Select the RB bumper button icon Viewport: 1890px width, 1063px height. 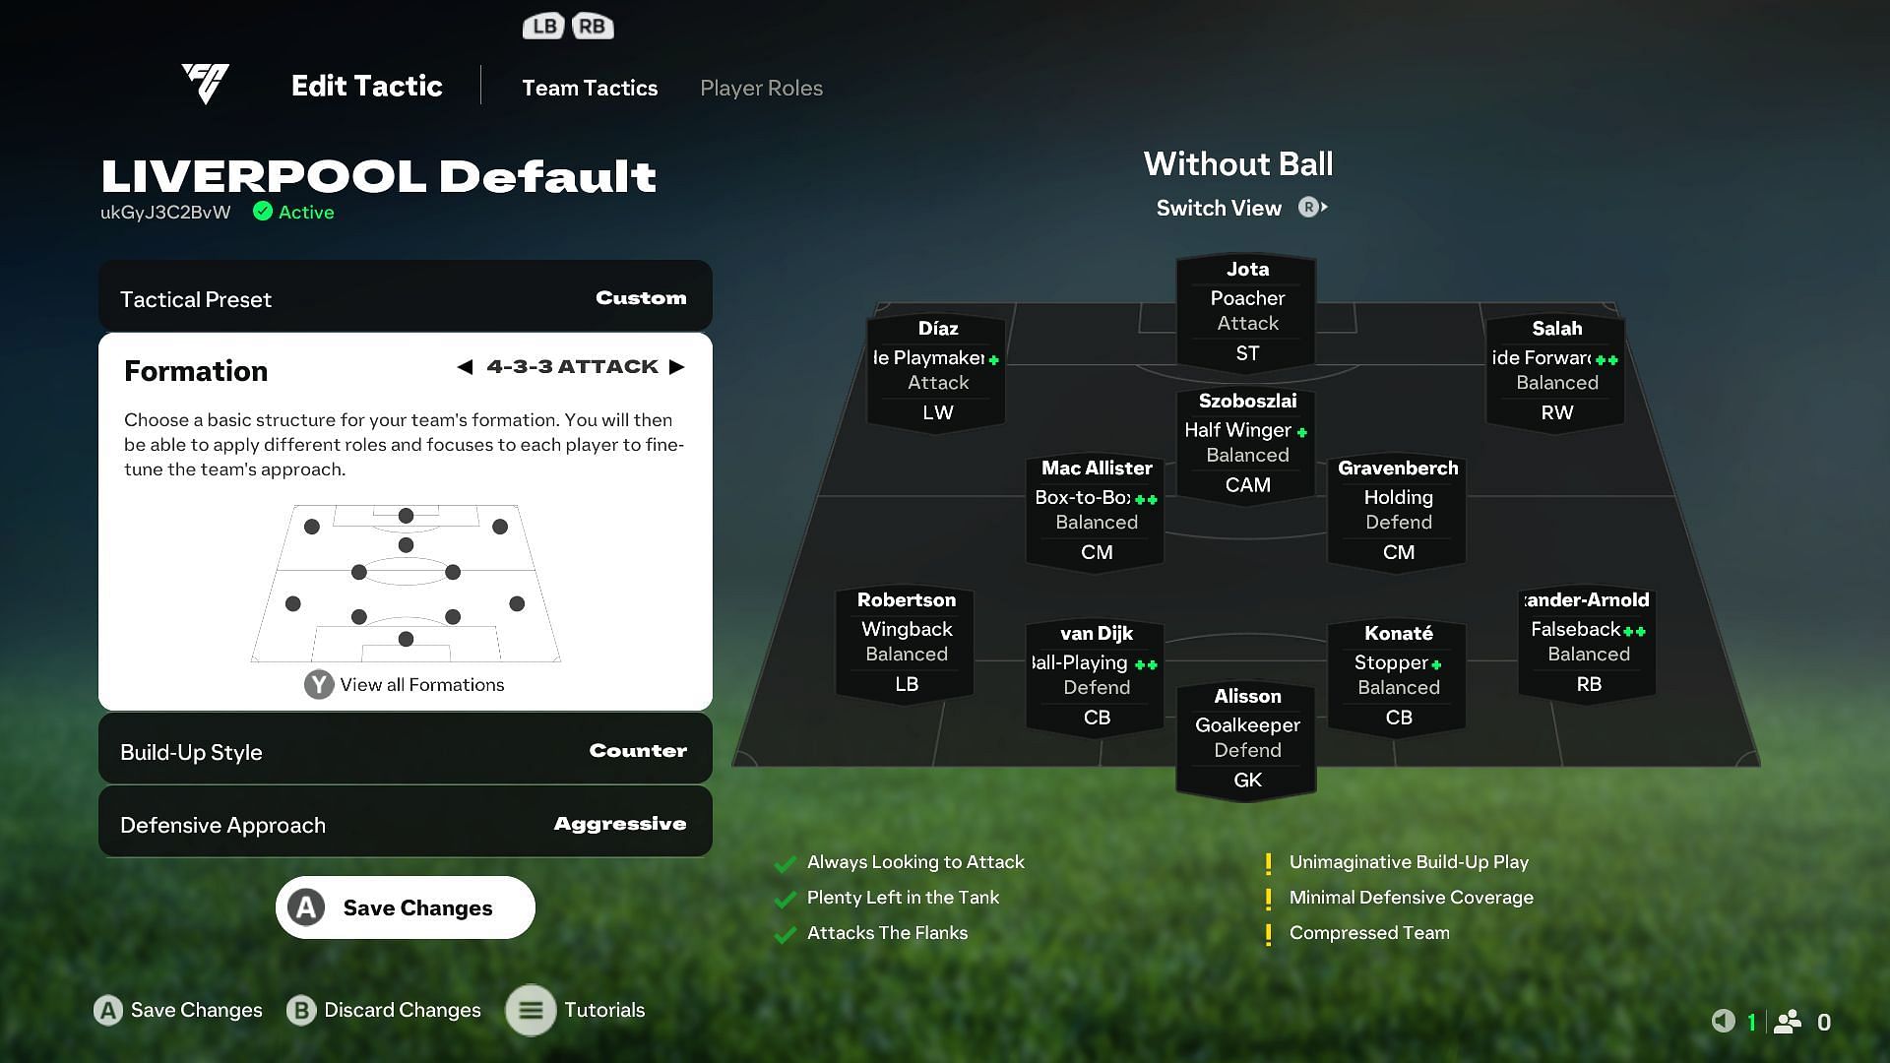pos(591,26)
